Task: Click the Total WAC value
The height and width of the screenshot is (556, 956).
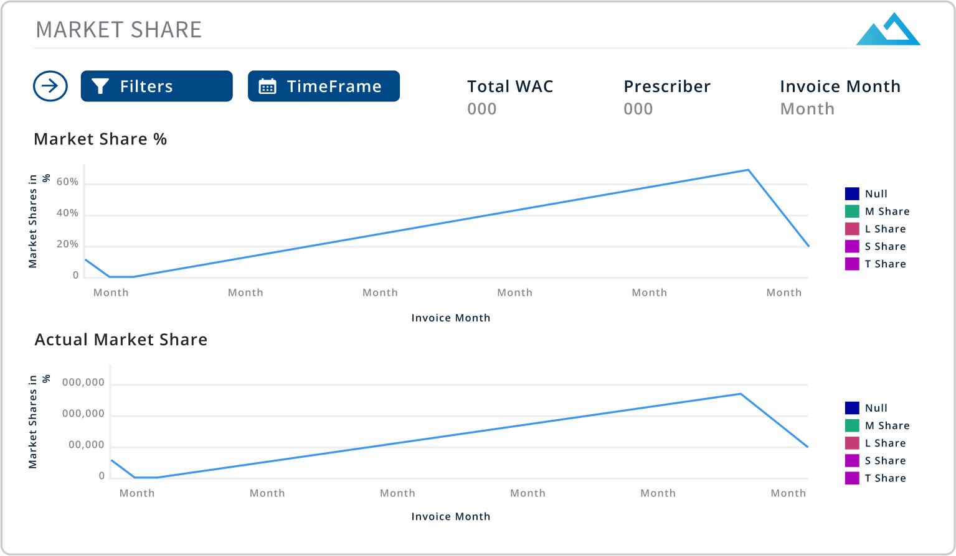Action: coord(481,109)
